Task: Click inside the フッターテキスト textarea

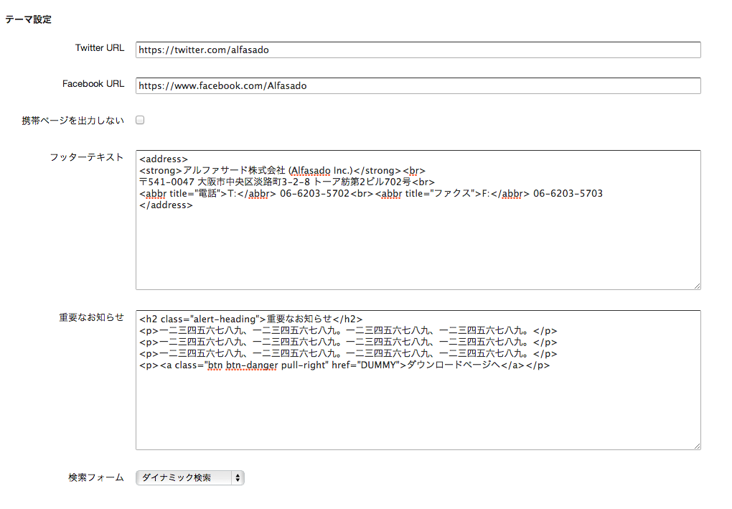Action: [x=418, y=220]
